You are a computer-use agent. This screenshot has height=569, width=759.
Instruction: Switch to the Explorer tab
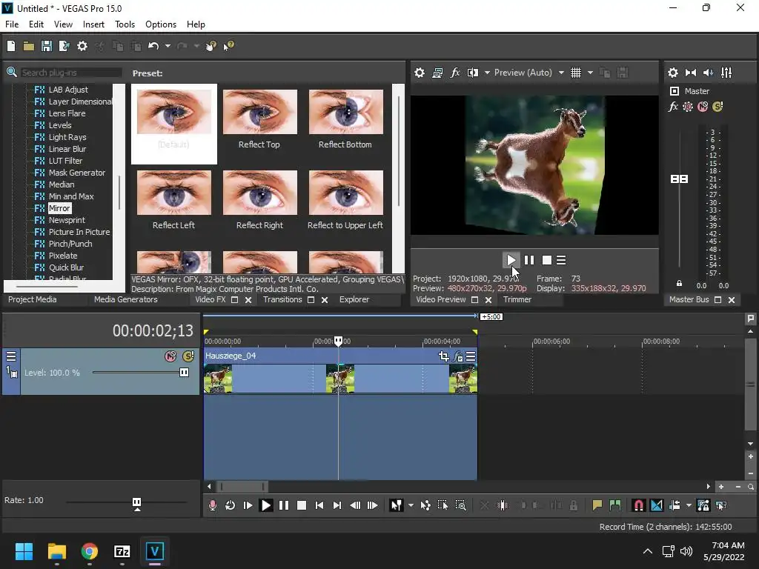354,299
